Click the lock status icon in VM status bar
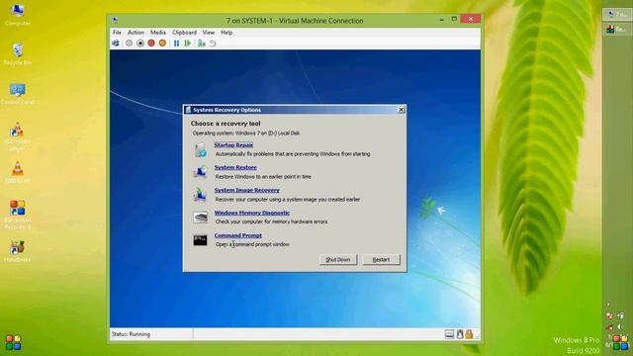Image resolution: width=633 pixels, height=356 pixels. (469, 334)
